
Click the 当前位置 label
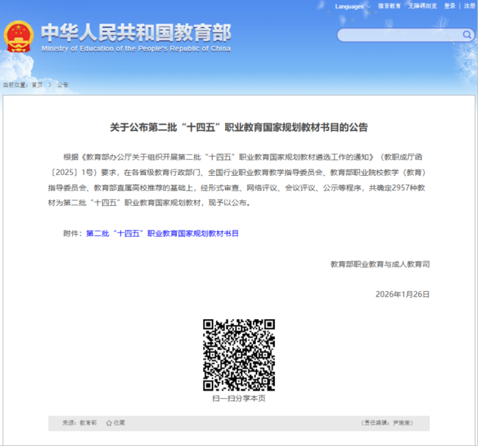15,85
